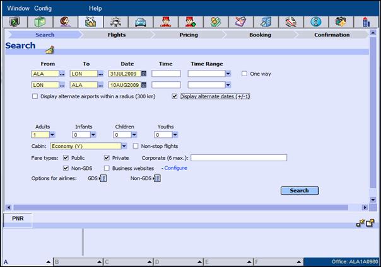Switch to the PNR tab
381x267 pixels.
(x=18, y=218)
